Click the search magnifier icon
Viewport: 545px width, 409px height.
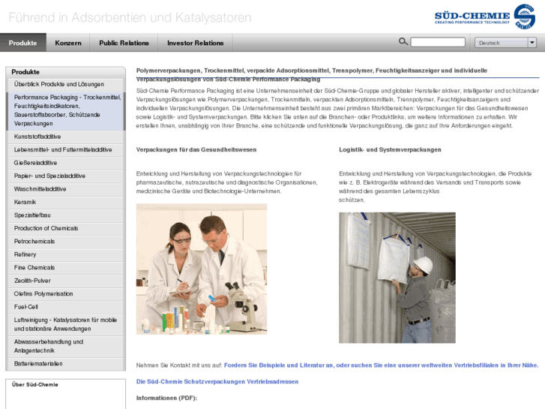tap(403, 42)
